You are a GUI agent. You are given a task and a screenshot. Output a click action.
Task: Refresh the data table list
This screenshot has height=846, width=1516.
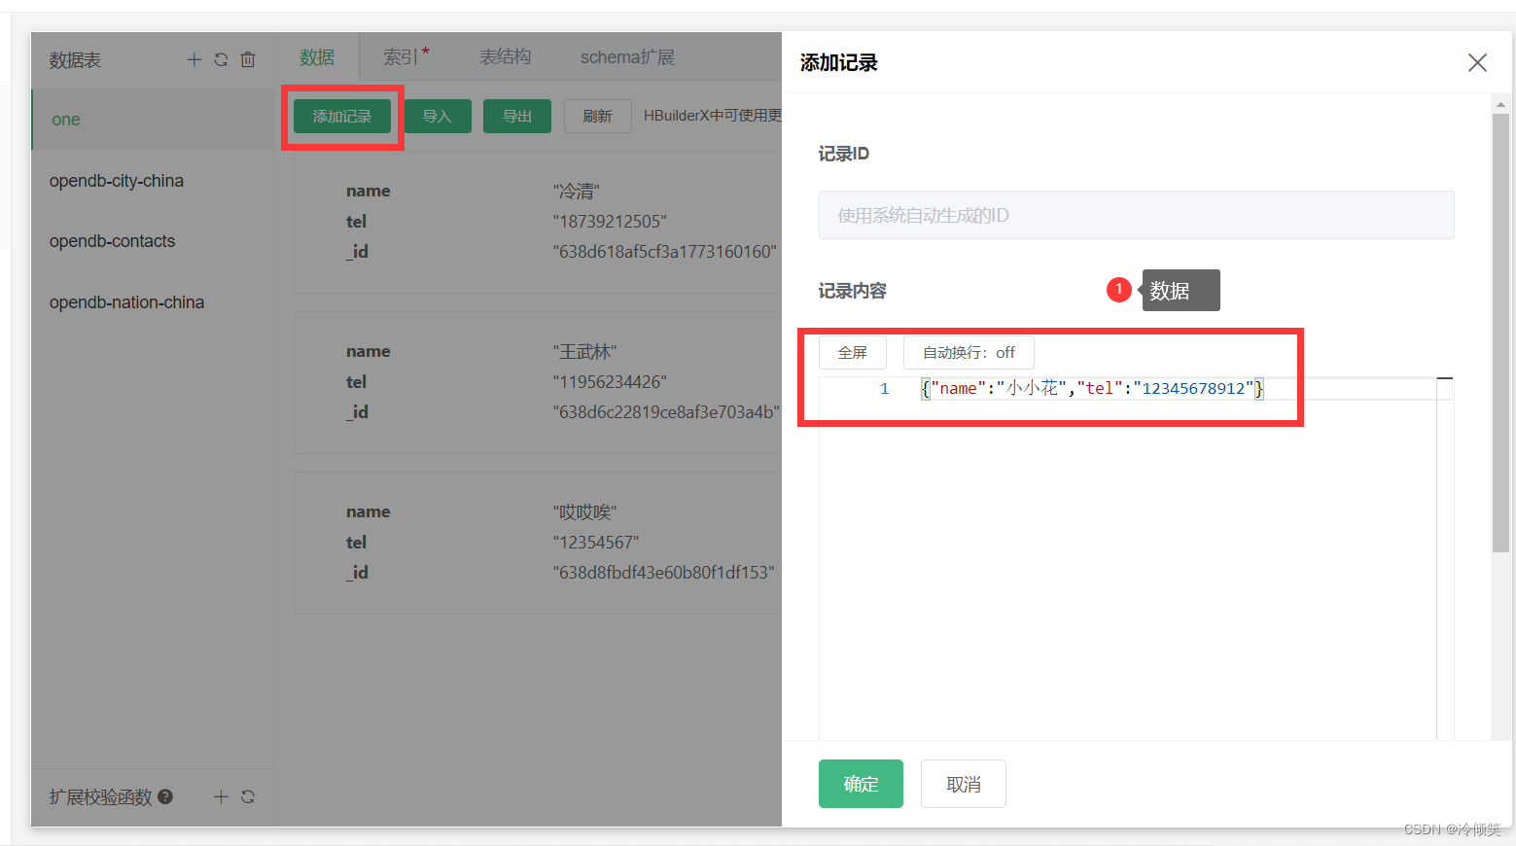(x=221, y=59)
